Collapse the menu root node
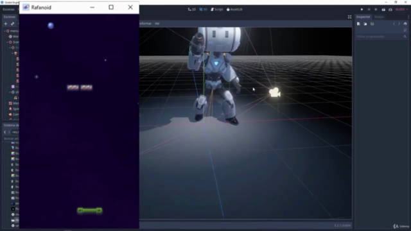Image resolution: width=411 pixels, height=231 pixels. 4,31
